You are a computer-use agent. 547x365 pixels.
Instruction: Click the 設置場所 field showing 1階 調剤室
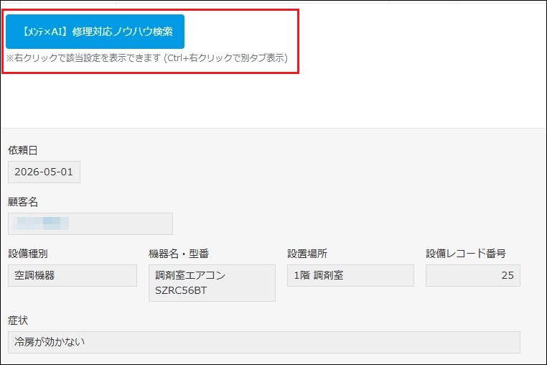coord(350,275)
